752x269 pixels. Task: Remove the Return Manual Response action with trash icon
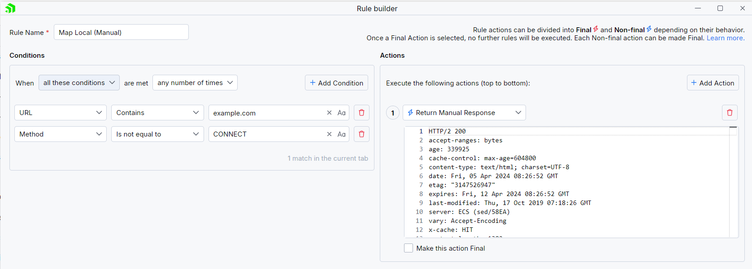click(730, 112)
